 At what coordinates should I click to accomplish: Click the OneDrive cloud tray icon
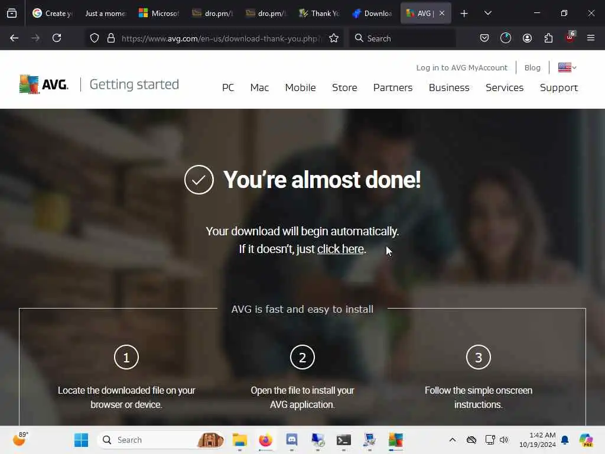click(x=471, y=440)
